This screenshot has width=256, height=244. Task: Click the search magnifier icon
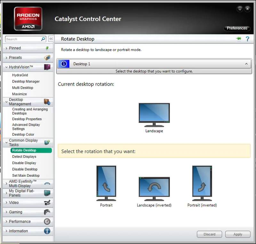coord(43,39)
